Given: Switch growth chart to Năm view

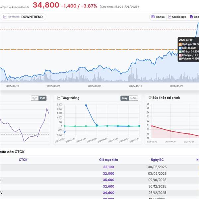Looking at the screenshot, I should (x=133, y=98).
